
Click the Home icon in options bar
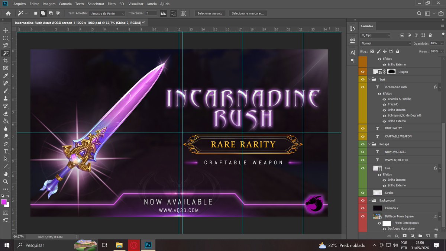(x=8, y=13)
